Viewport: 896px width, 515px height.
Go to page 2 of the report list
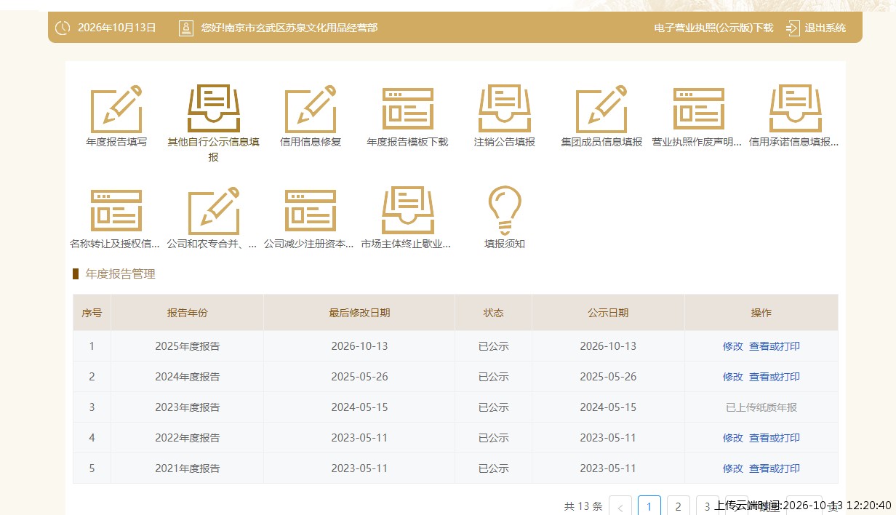[x=679, y=506]
